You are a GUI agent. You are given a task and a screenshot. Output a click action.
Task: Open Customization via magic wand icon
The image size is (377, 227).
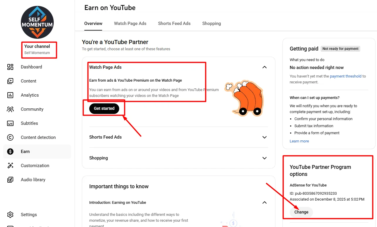(10, 166)
